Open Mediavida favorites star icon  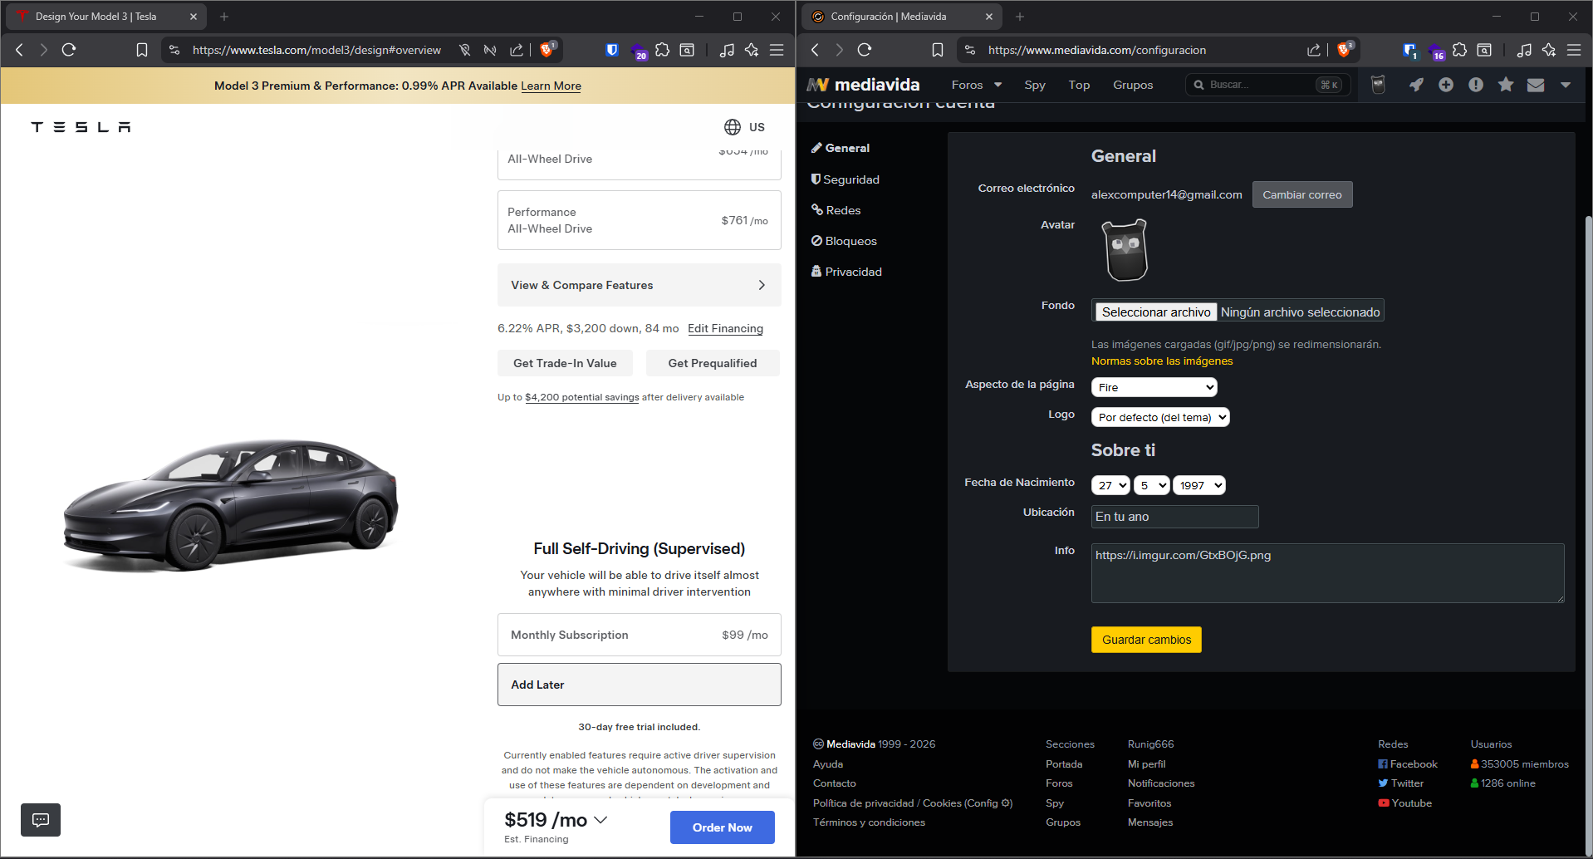point(1506,85)
